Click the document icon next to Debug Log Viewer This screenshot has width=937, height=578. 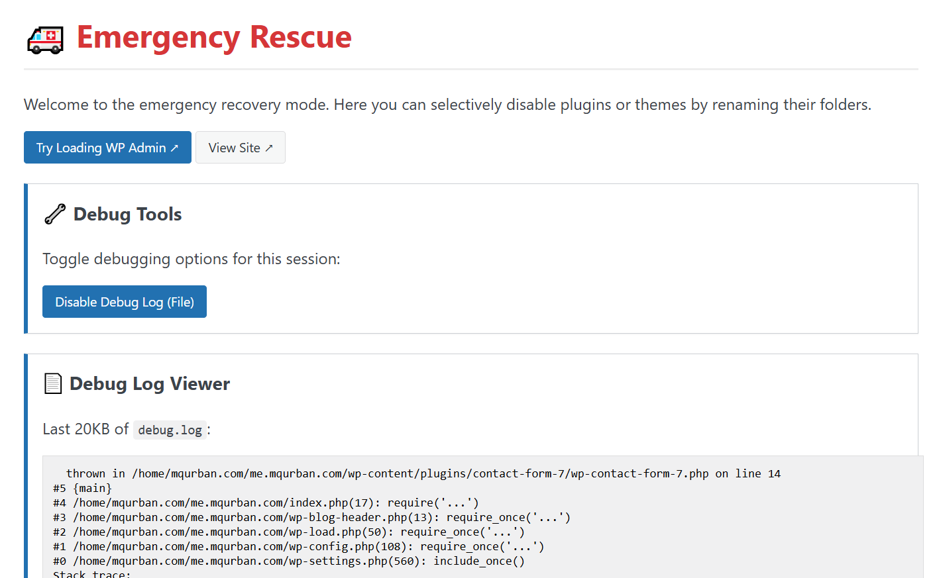[52, 383]
